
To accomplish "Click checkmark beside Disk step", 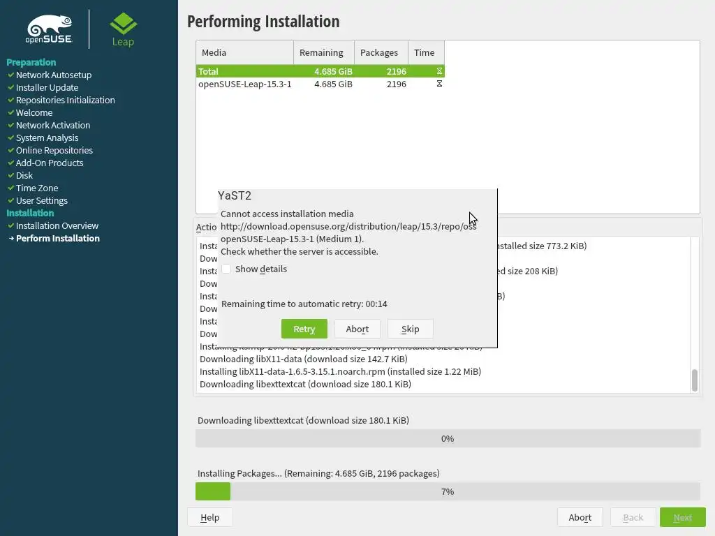I will [11, 175].
